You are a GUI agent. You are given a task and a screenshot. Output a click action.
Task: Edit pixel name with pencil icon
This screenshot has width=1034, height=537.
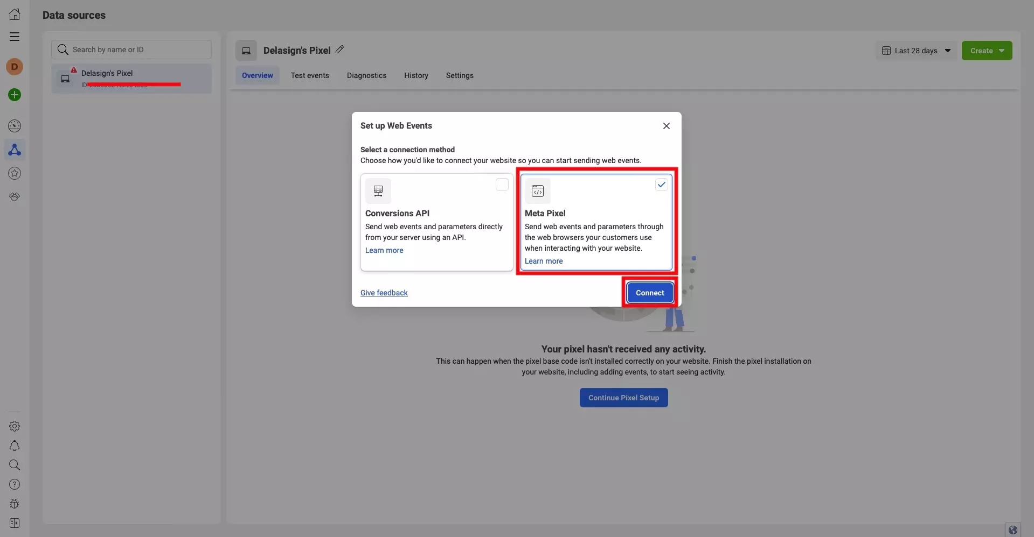coord(339,50)
